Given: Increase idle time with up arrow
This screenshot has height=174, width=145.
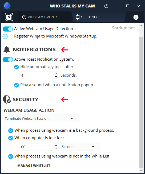Looking at the screenshot, I should (56, 145).
